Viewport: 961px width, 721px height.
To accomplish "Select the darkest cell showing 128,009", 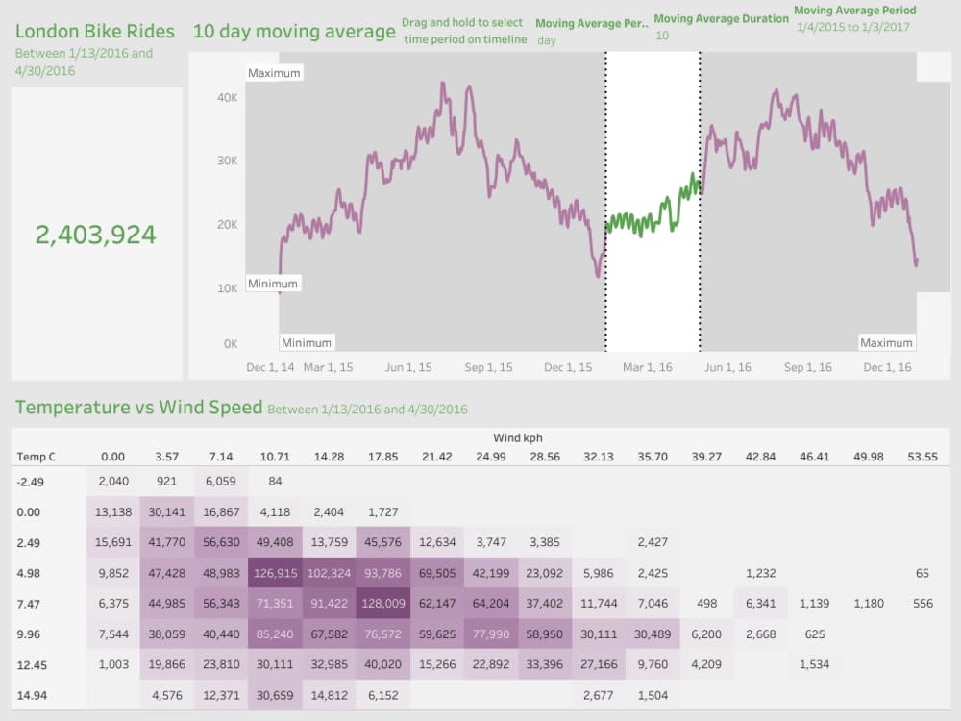I will click(382, 604).
